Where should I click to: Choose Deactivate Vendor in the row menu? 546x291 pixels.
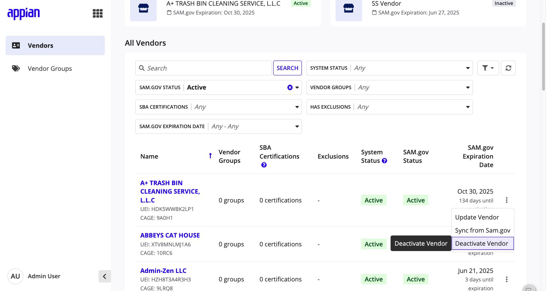(483, 244)
